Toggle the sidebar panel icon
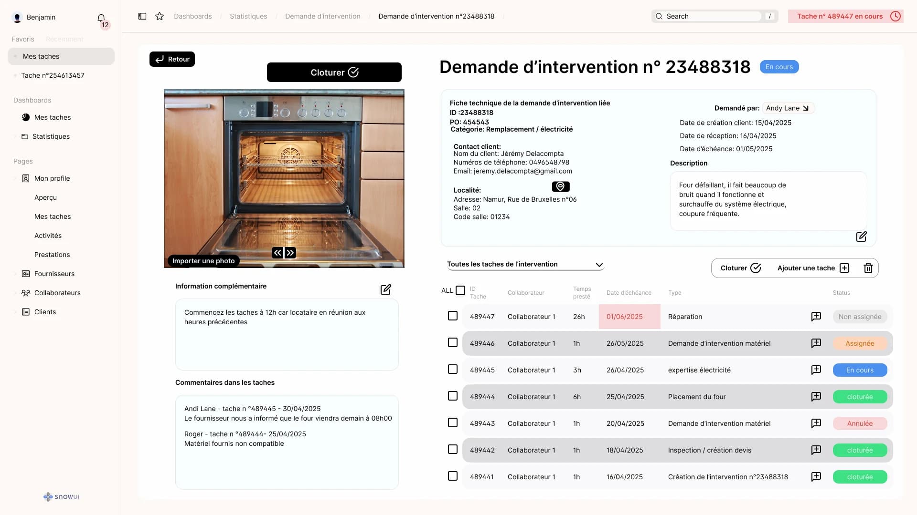The height and width of the screenshot is (515, 917). [x=142, y=16]
